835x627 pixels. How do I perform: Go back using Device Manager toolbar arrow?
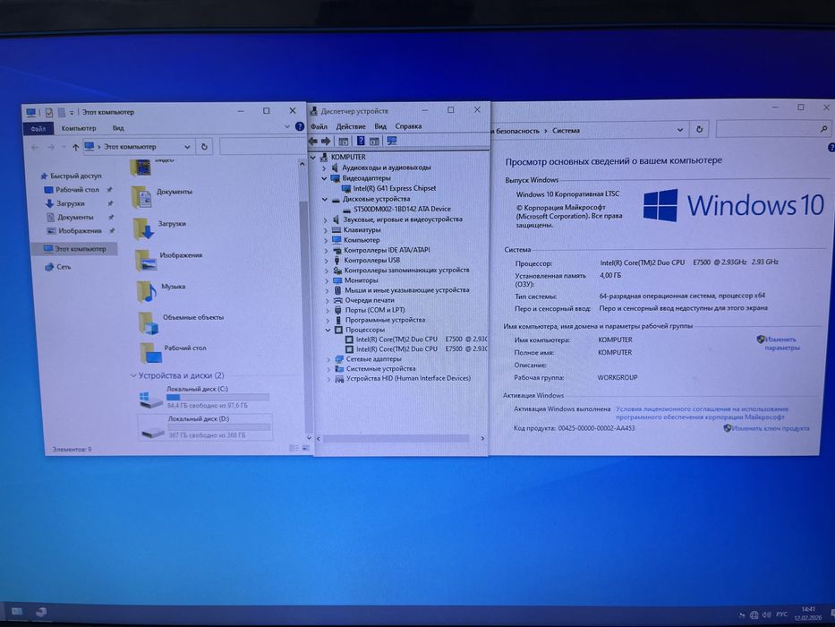point(312,141)
